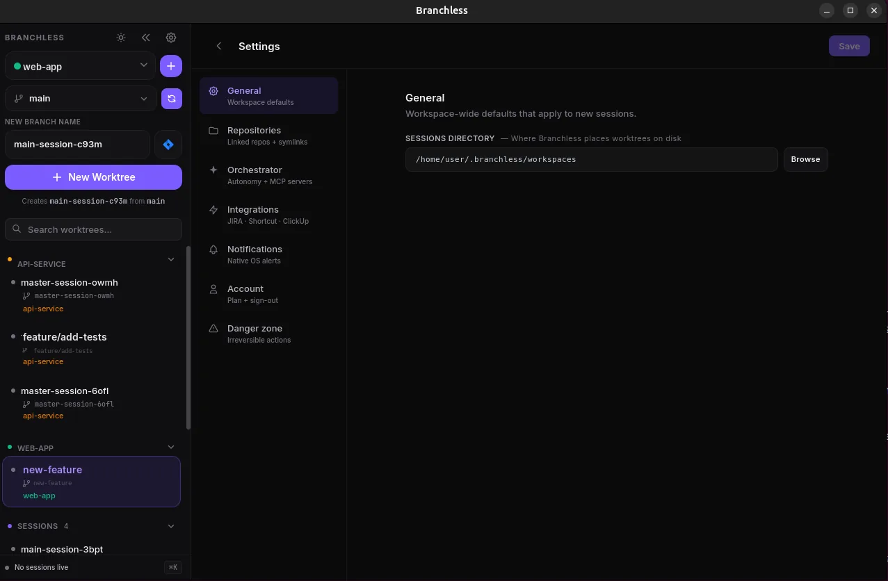
Task: Click the Repositories folder icon
Action: tap(213, 131)
